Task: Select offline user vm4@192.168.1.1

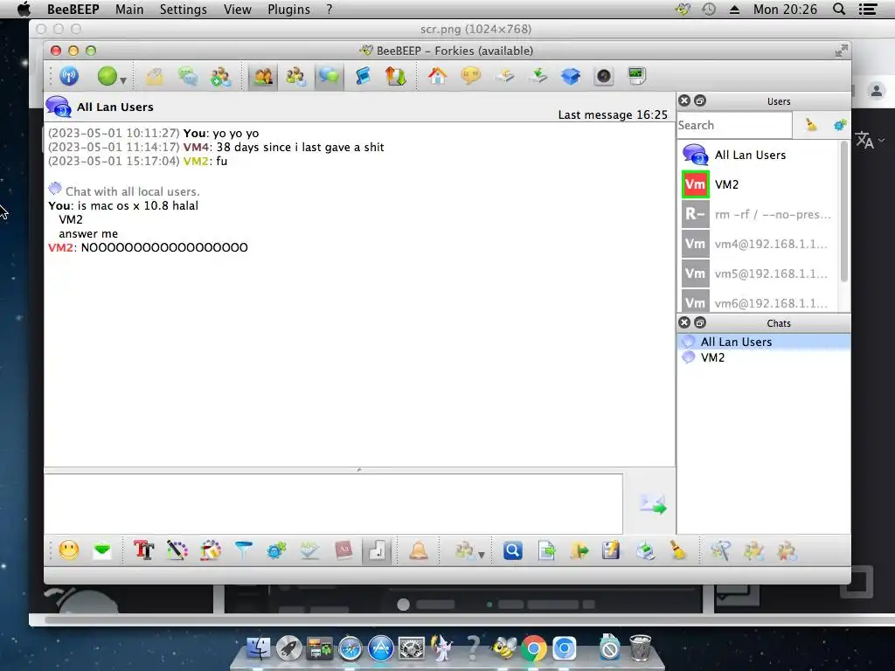Action: tap(759, 244)
